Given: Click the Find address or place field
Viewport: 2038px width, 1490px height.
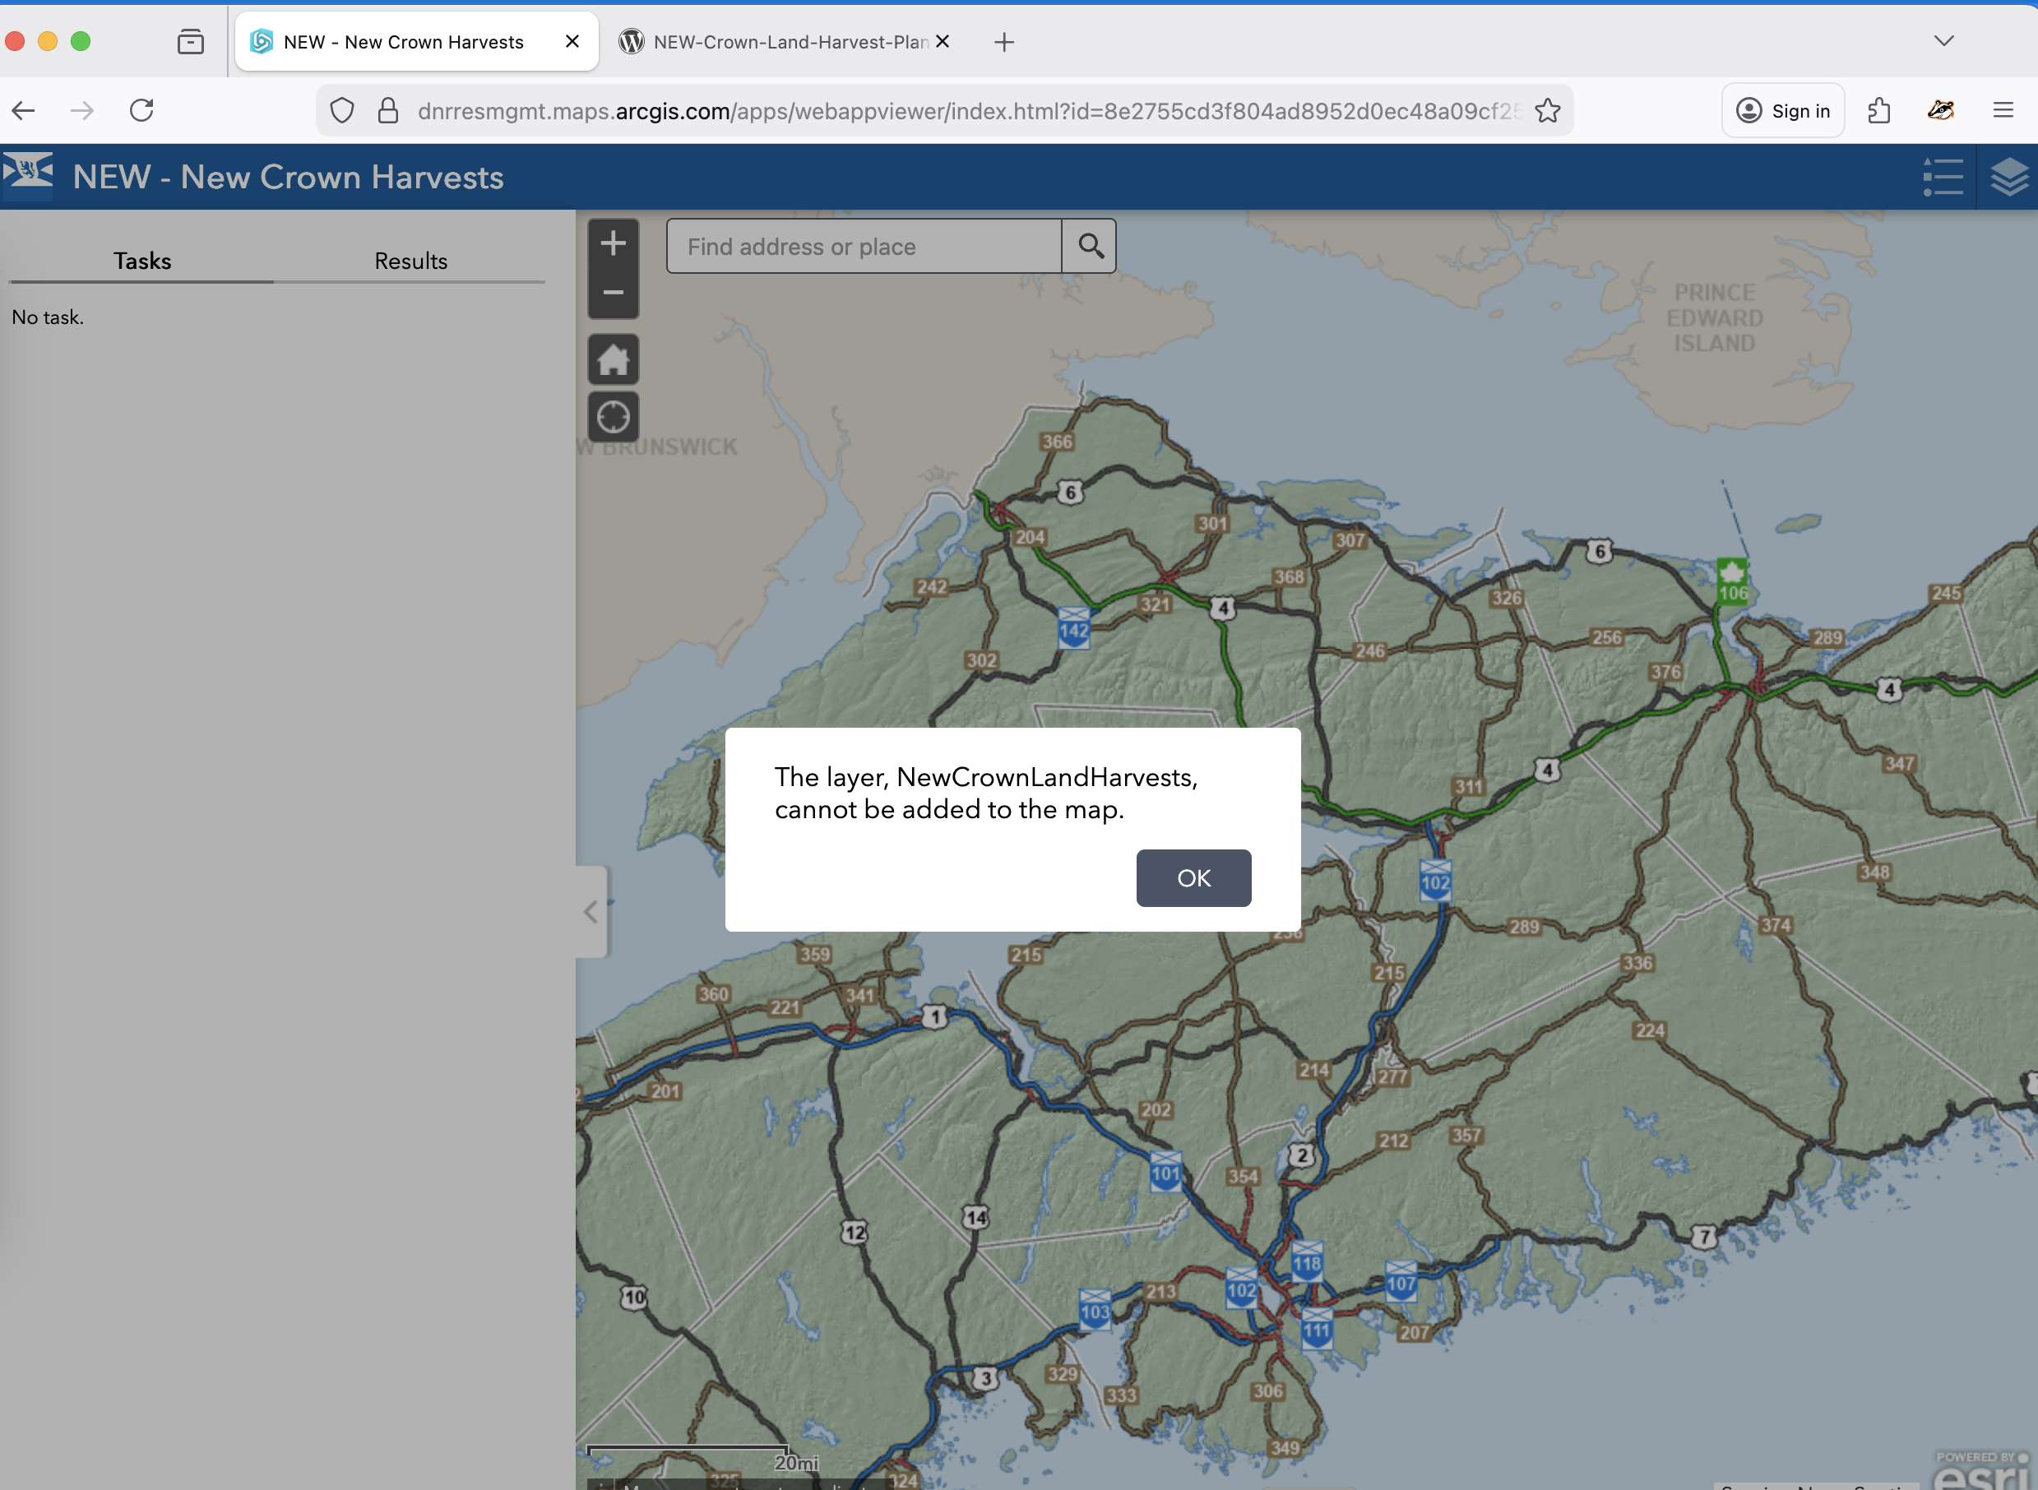Looking at the screenshot, I should pyautogui.click(x=864, y=246).
